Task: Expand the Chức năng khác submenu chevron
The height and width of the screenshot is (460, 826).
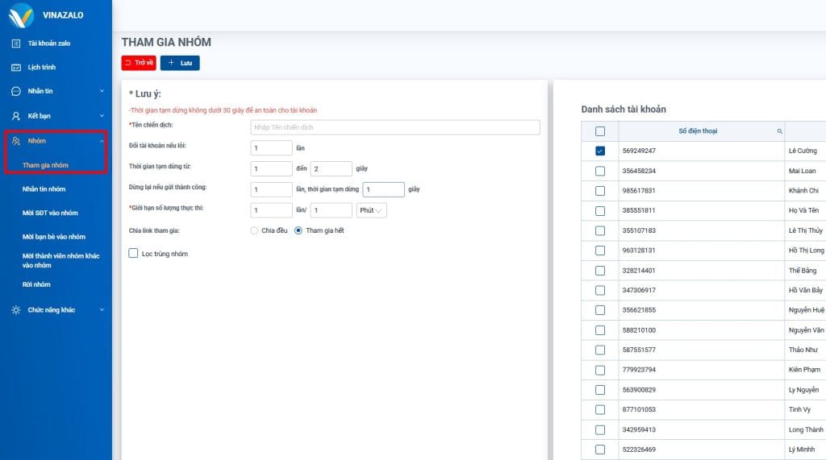Action: tap(102, 310)
